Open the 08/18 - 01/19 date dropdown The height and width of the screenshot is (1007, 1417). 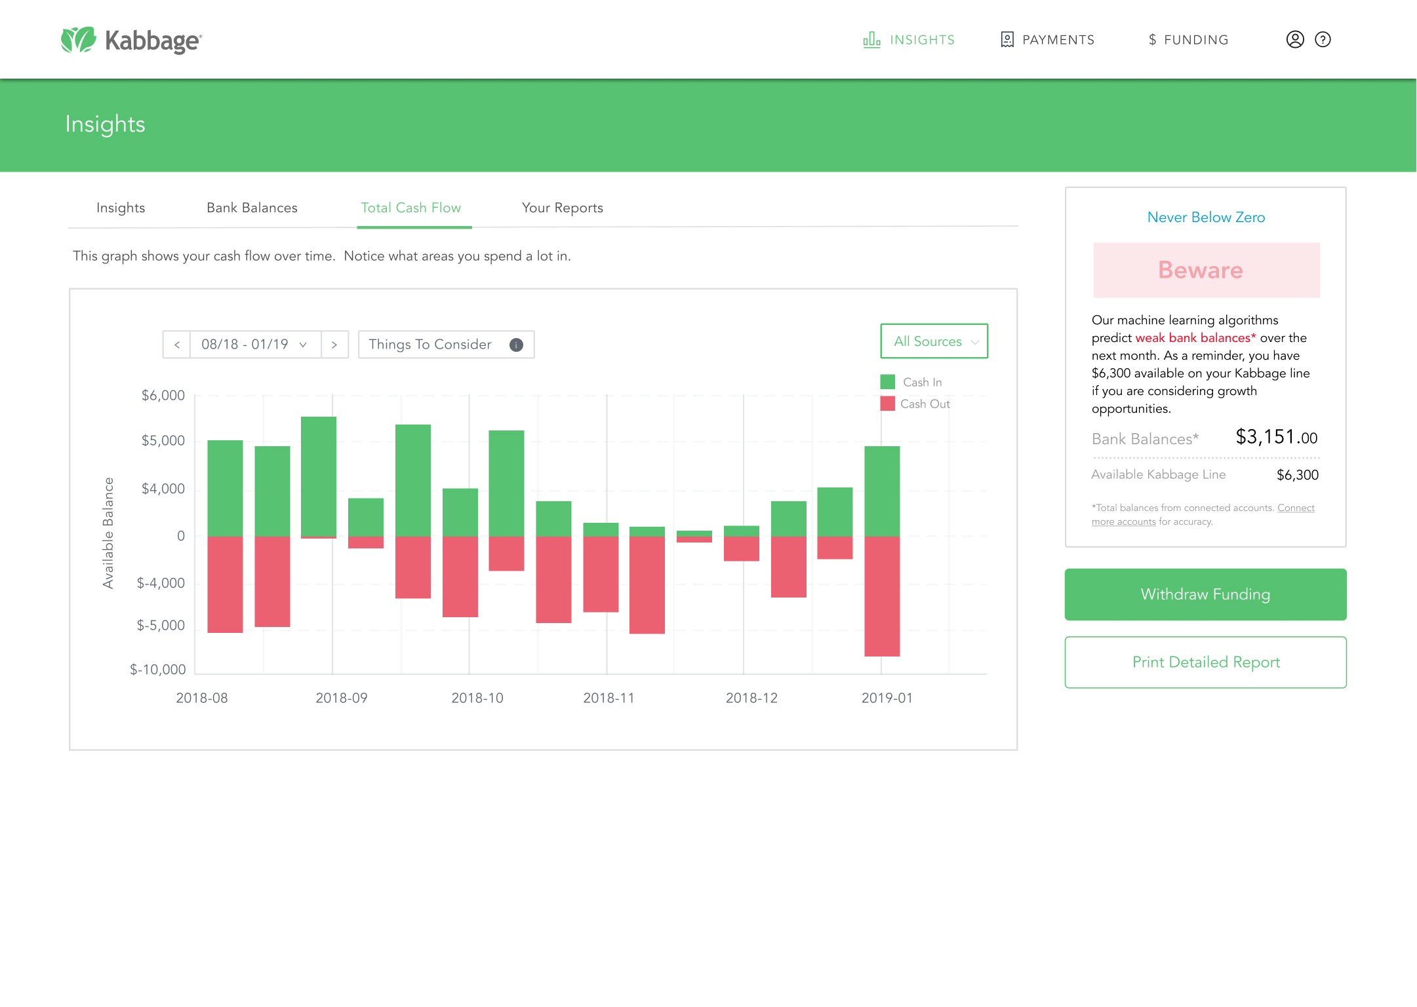click(254, 345)
